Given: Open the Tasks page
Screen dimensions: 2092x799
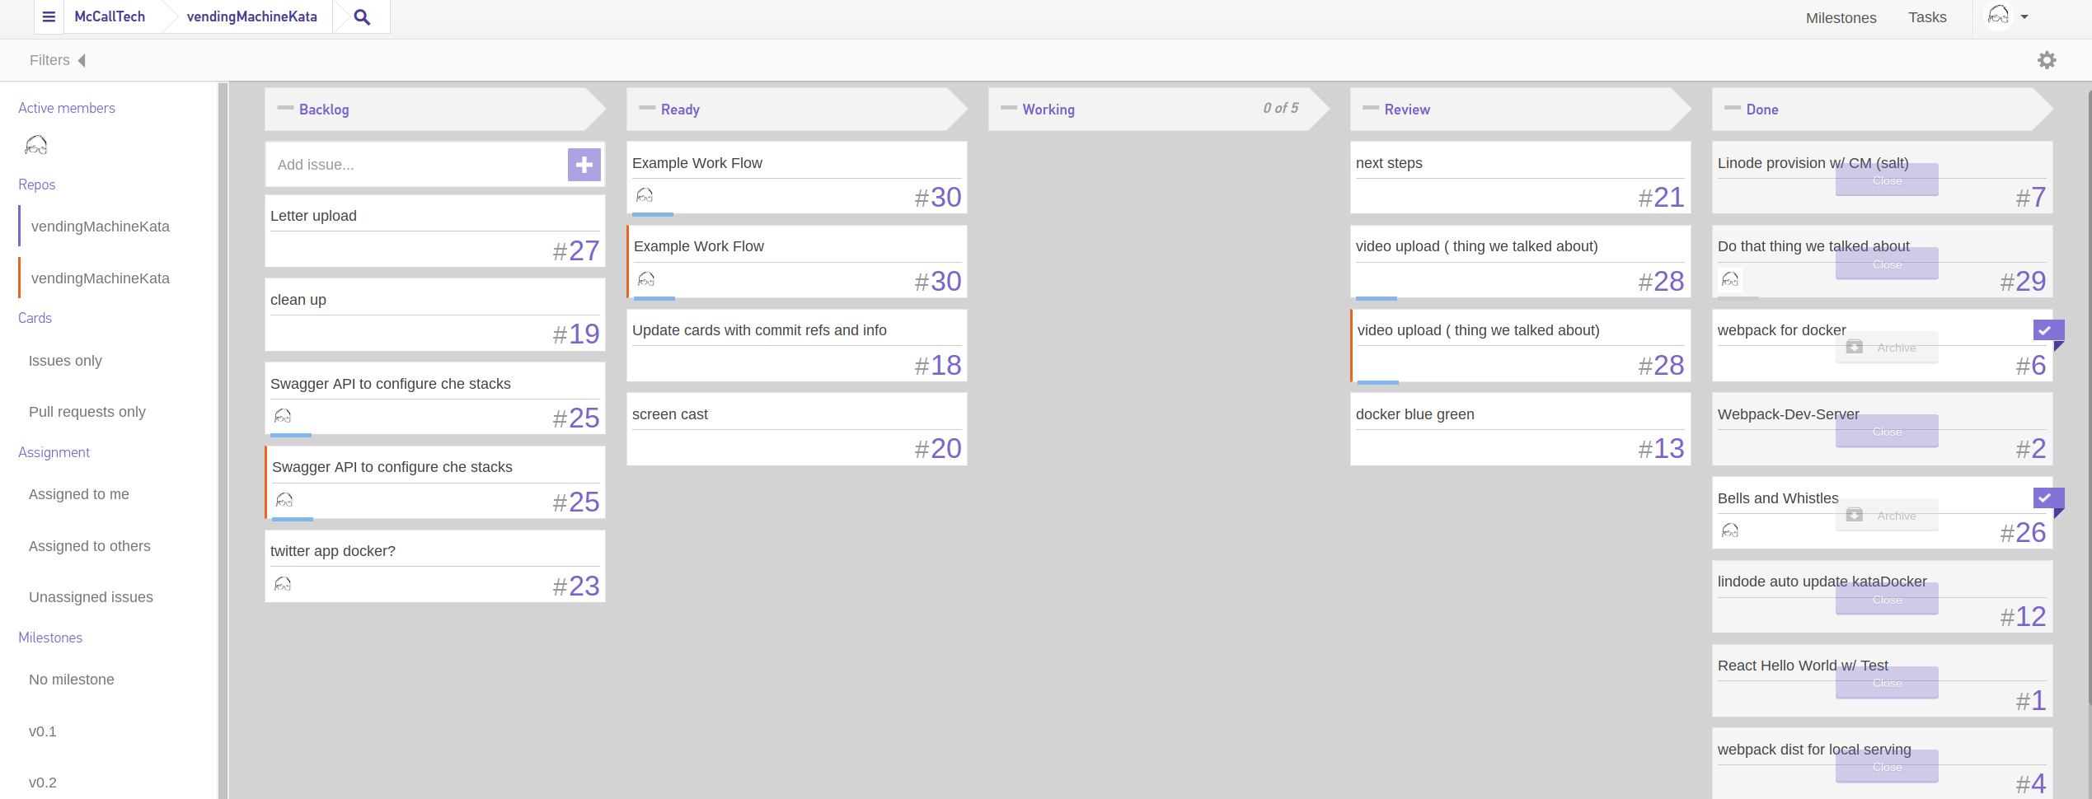Looking at the screenshot, I should point(1928,17).
